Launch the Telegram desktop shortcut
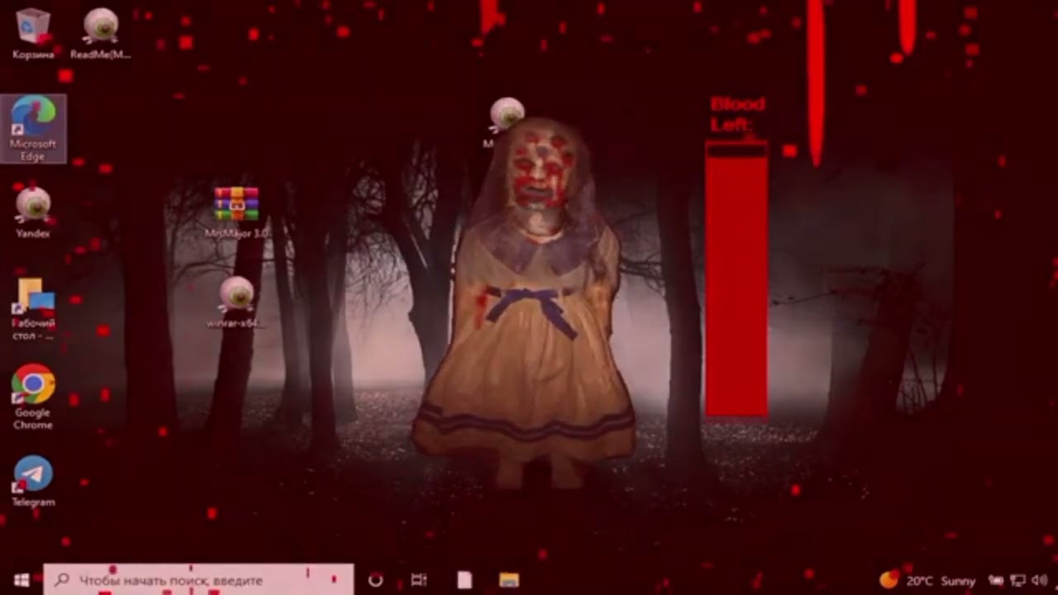 coord(33,481)
